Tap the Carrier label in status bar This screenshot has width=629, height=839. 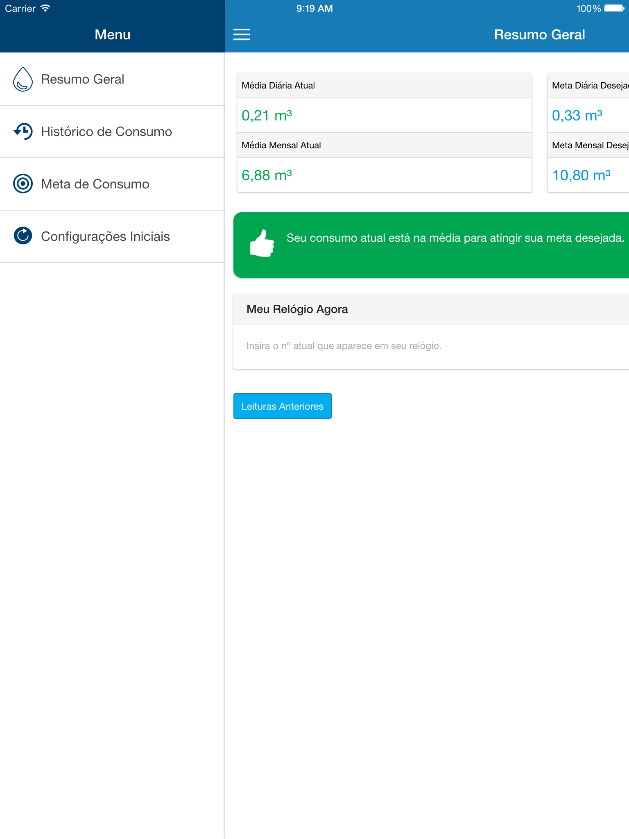(20, 9)
